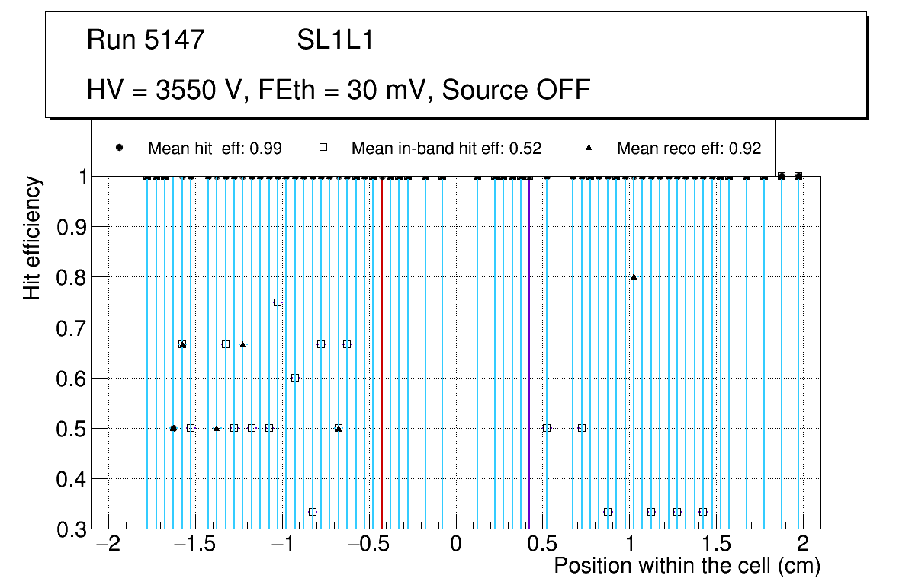912x588 pixels.
Task: Select the open square at 0.6 efficiency
Action: click(295, 378)
